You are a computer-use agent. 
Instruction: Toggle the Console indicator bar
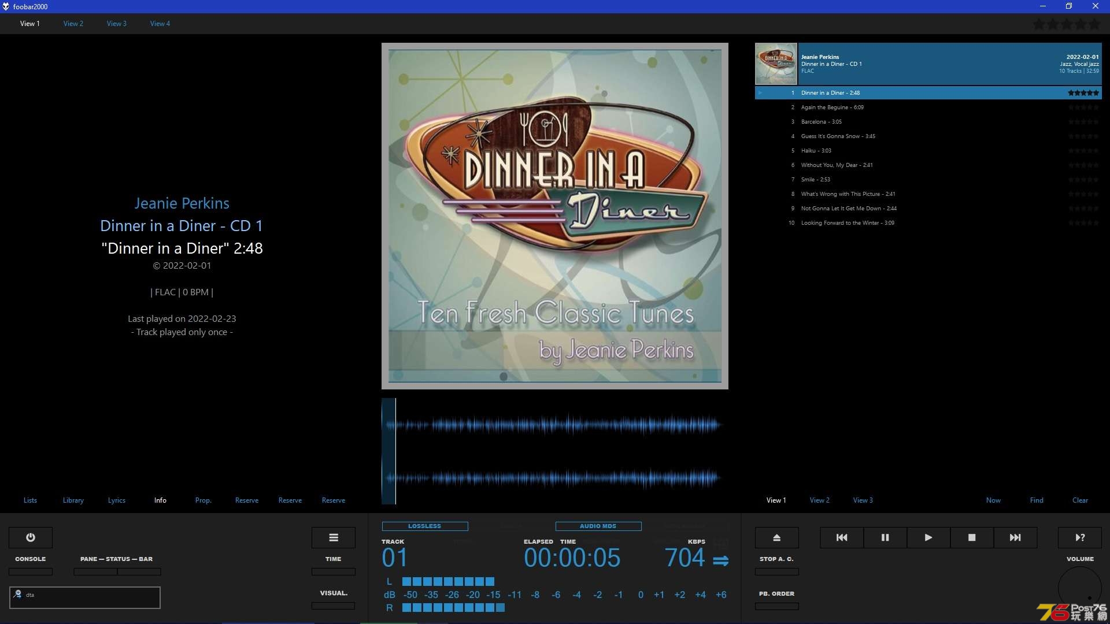pyautogui.click(x=31, y=572)
